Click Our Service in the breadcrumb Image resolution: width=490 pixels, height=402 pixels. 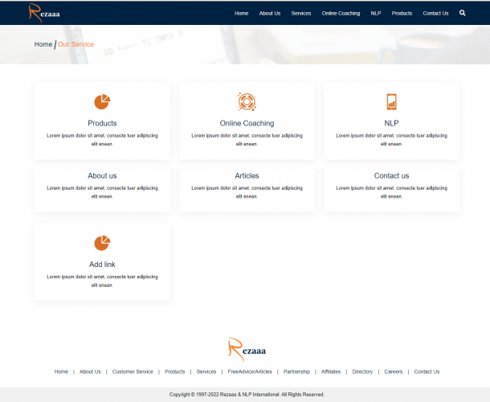point(76,44)
